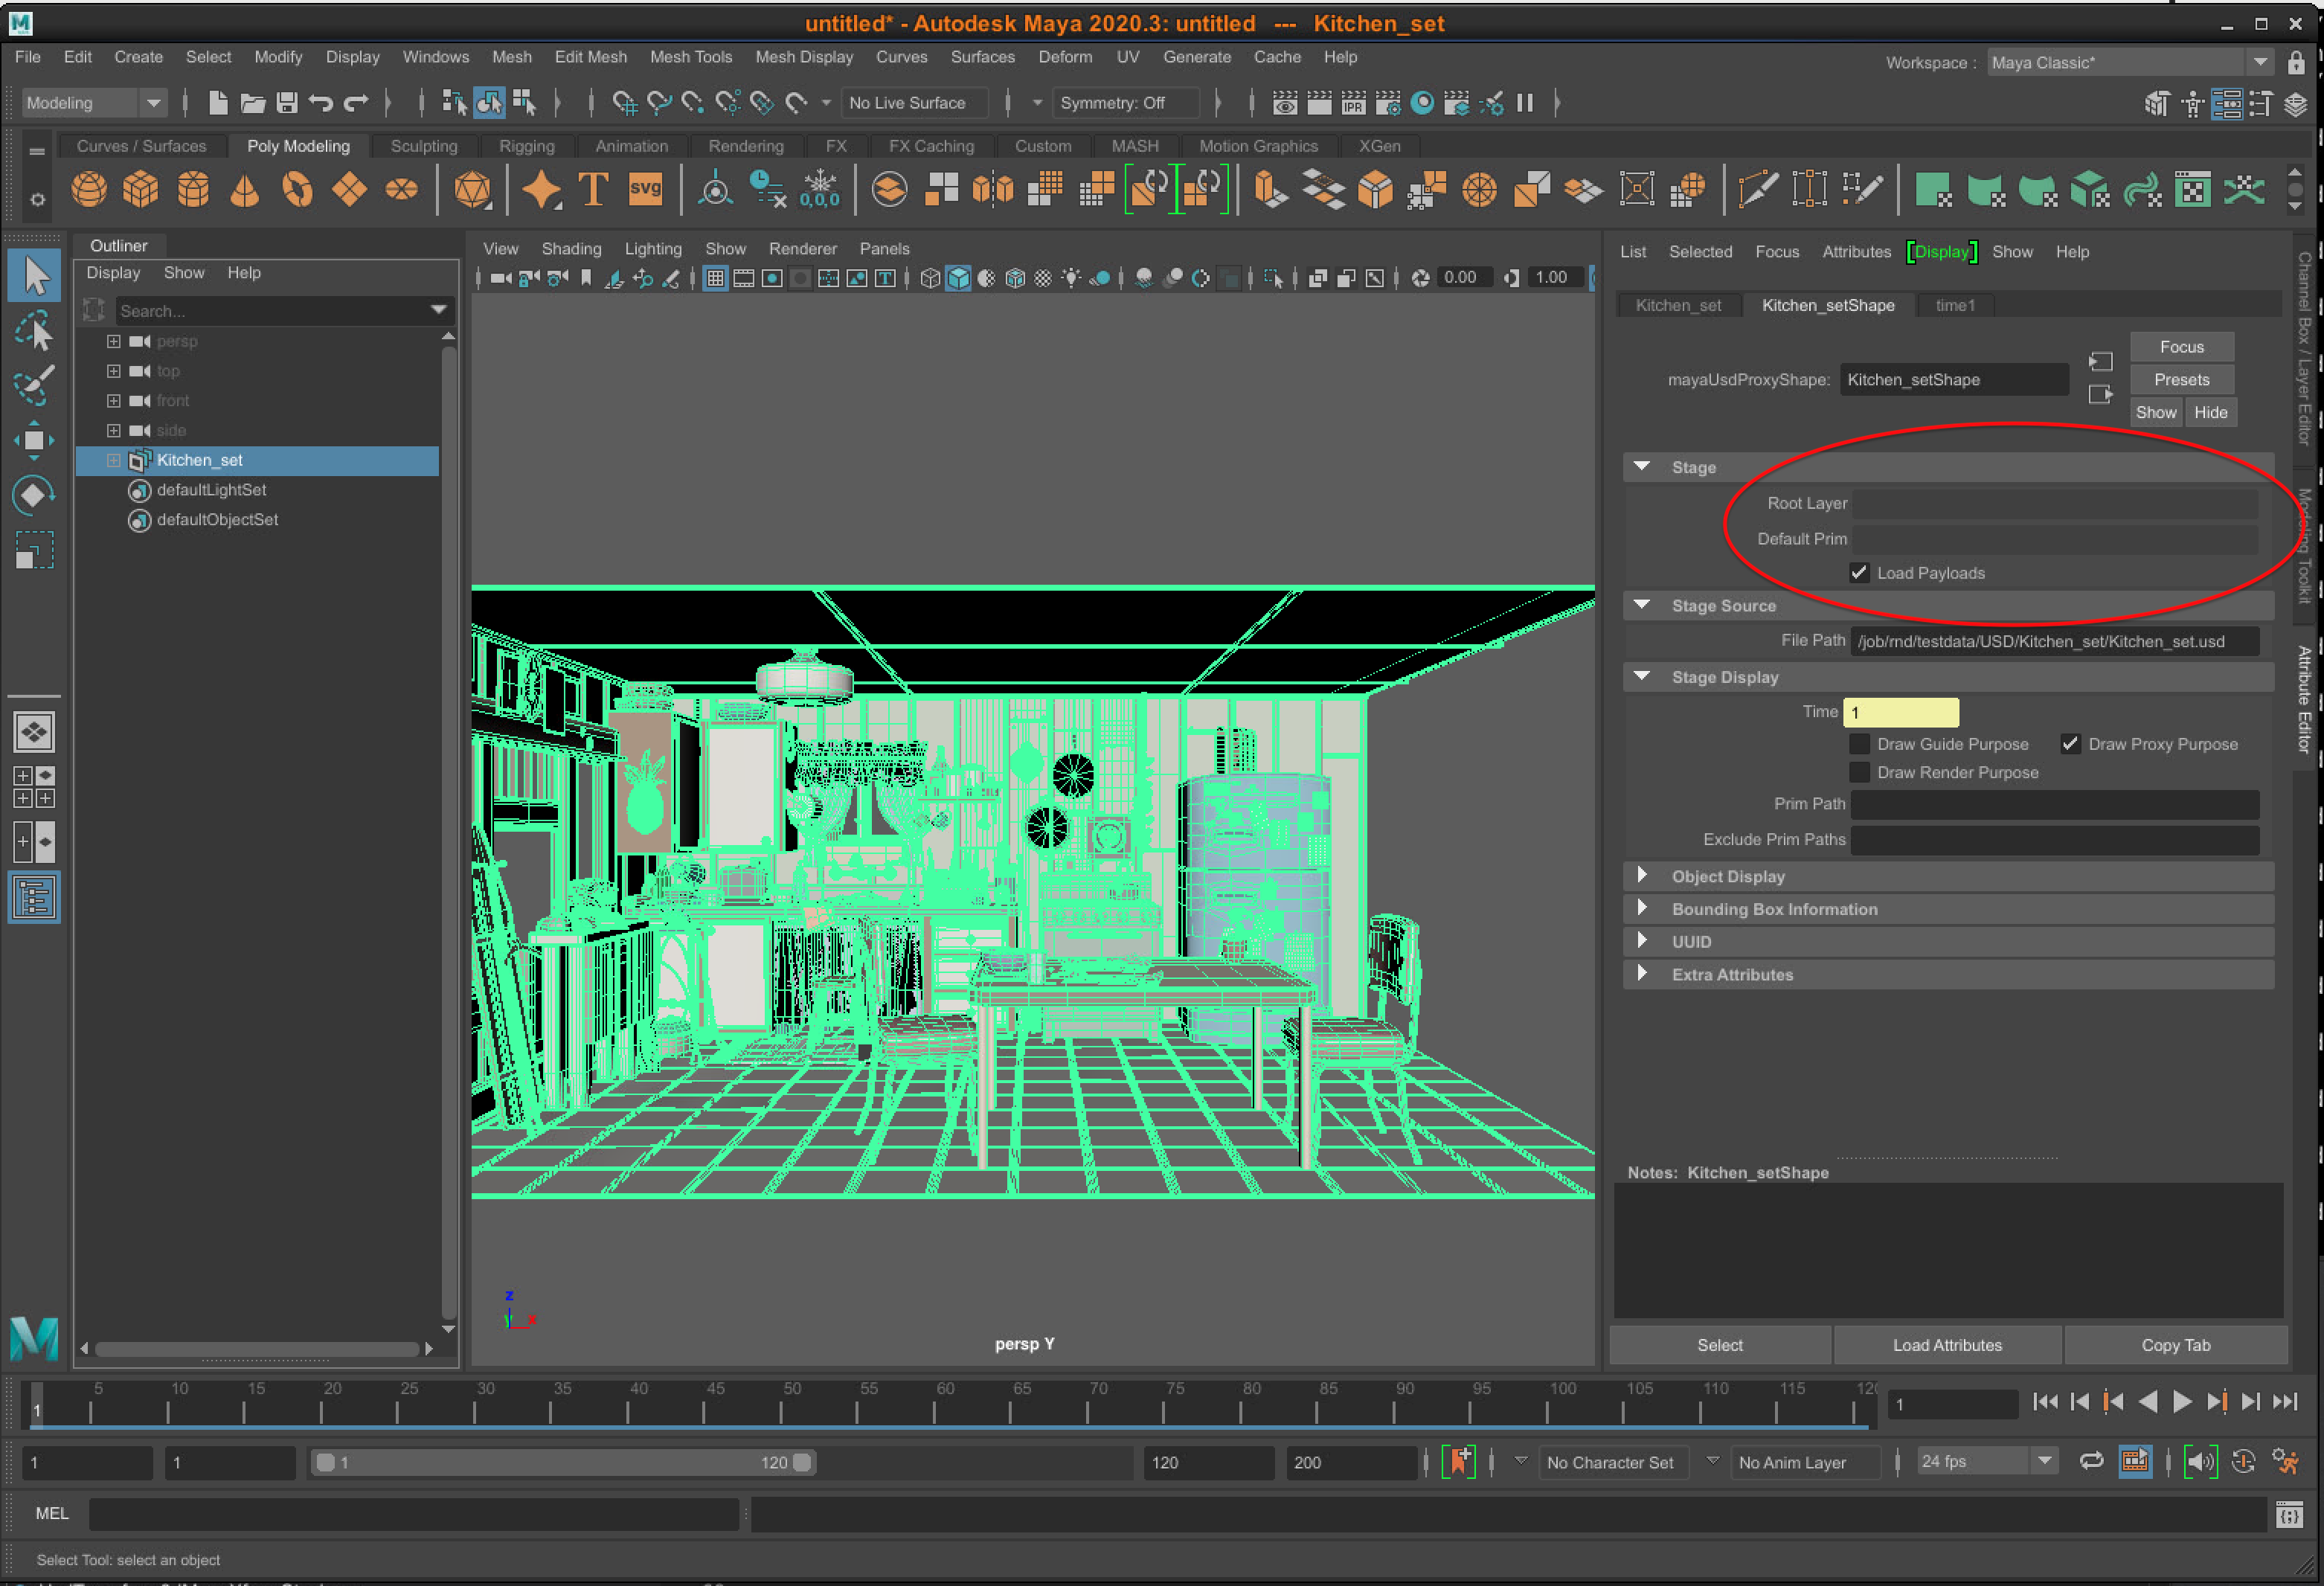Enable the Draw Guide Purpose checkbox

[1859, 743]
